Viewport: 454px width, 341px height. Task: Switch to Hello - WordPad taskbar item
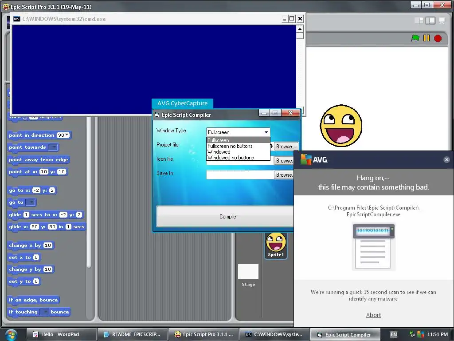click(61, 334)
